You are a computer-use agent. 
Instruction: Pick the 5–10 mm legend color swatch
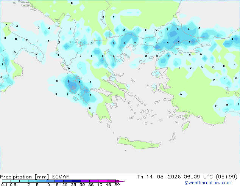[41, 181]
